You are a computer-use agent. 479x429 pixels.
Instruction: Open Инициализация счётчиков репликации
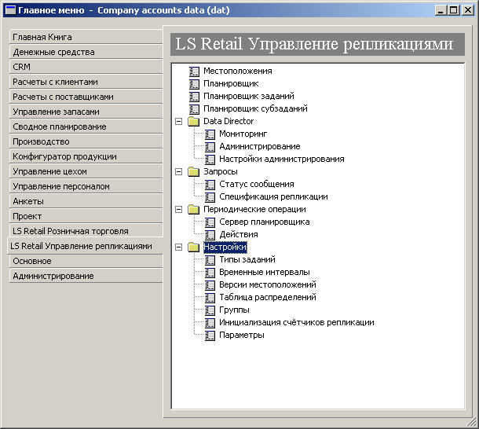pos(296,323)
